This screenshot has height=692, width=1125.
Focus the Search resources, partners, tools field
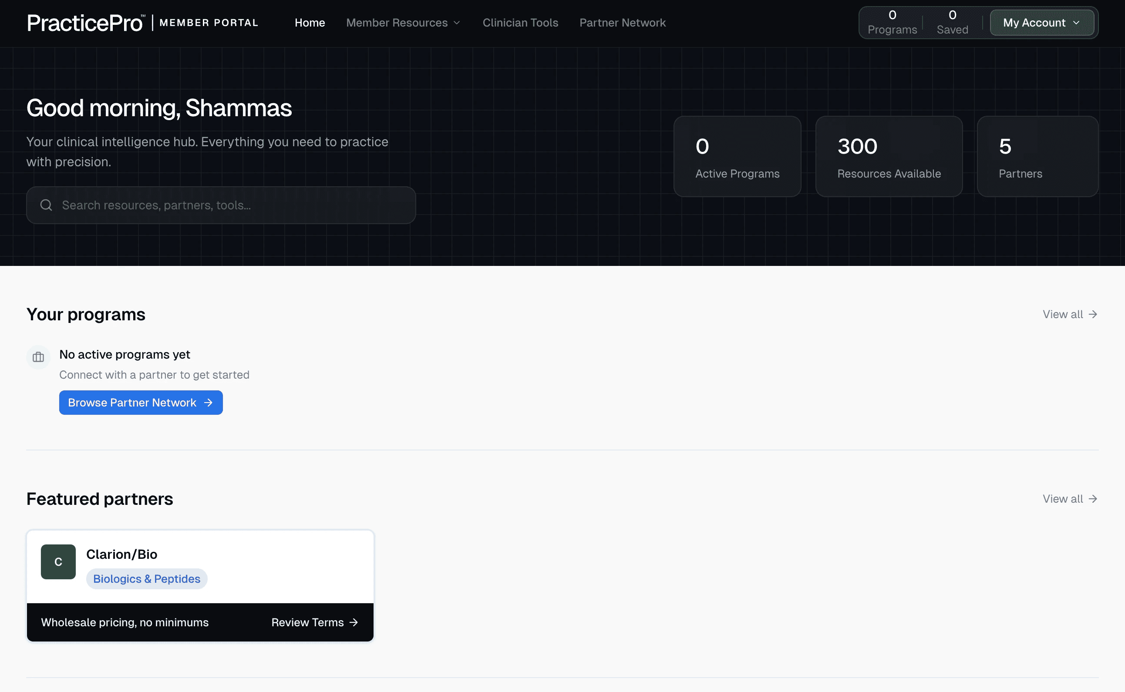click(x=221, y=205)
